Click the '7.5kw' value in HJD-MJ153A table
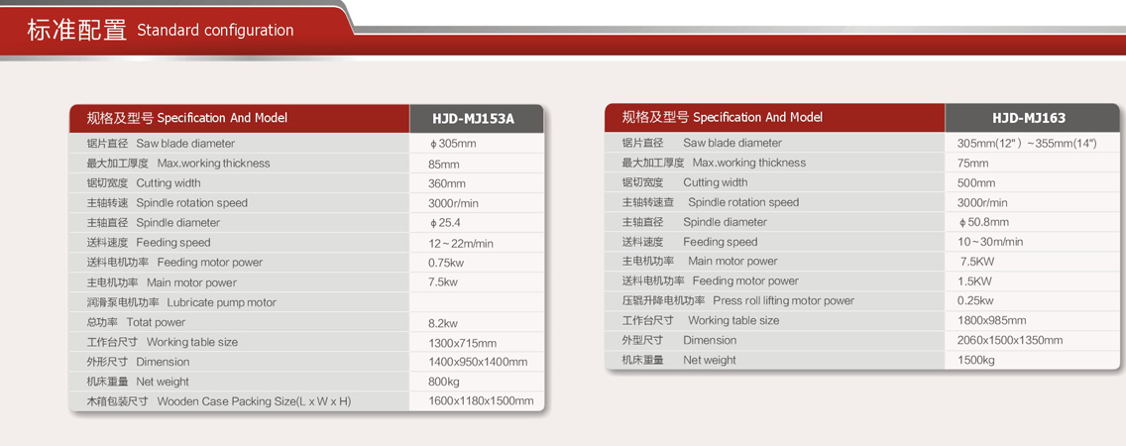This screenshot has width=1126, height=446. click(x=442, y=282)
